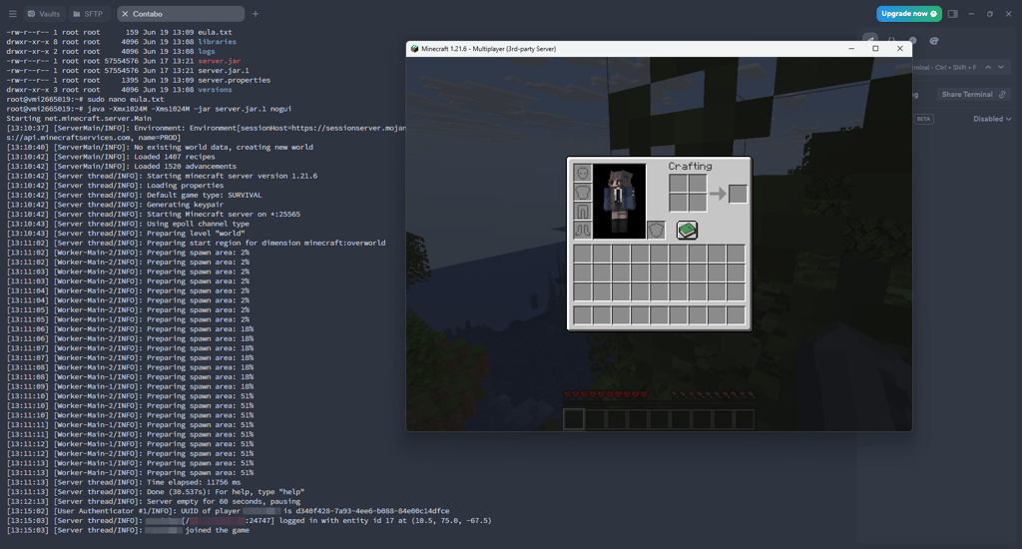Jump to previous terminal search result

(988, 67)
